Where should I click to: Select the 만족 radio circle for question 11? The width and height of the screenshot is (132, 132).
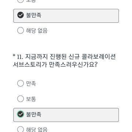pos(21,83)
